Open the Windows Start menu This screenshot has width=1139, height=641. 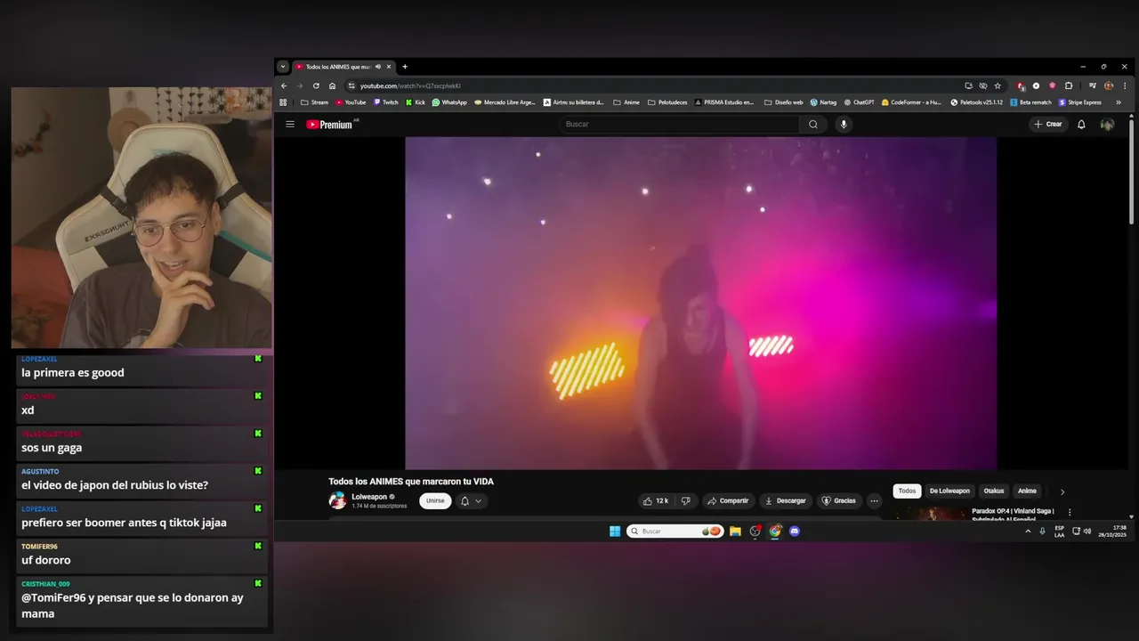615,531
